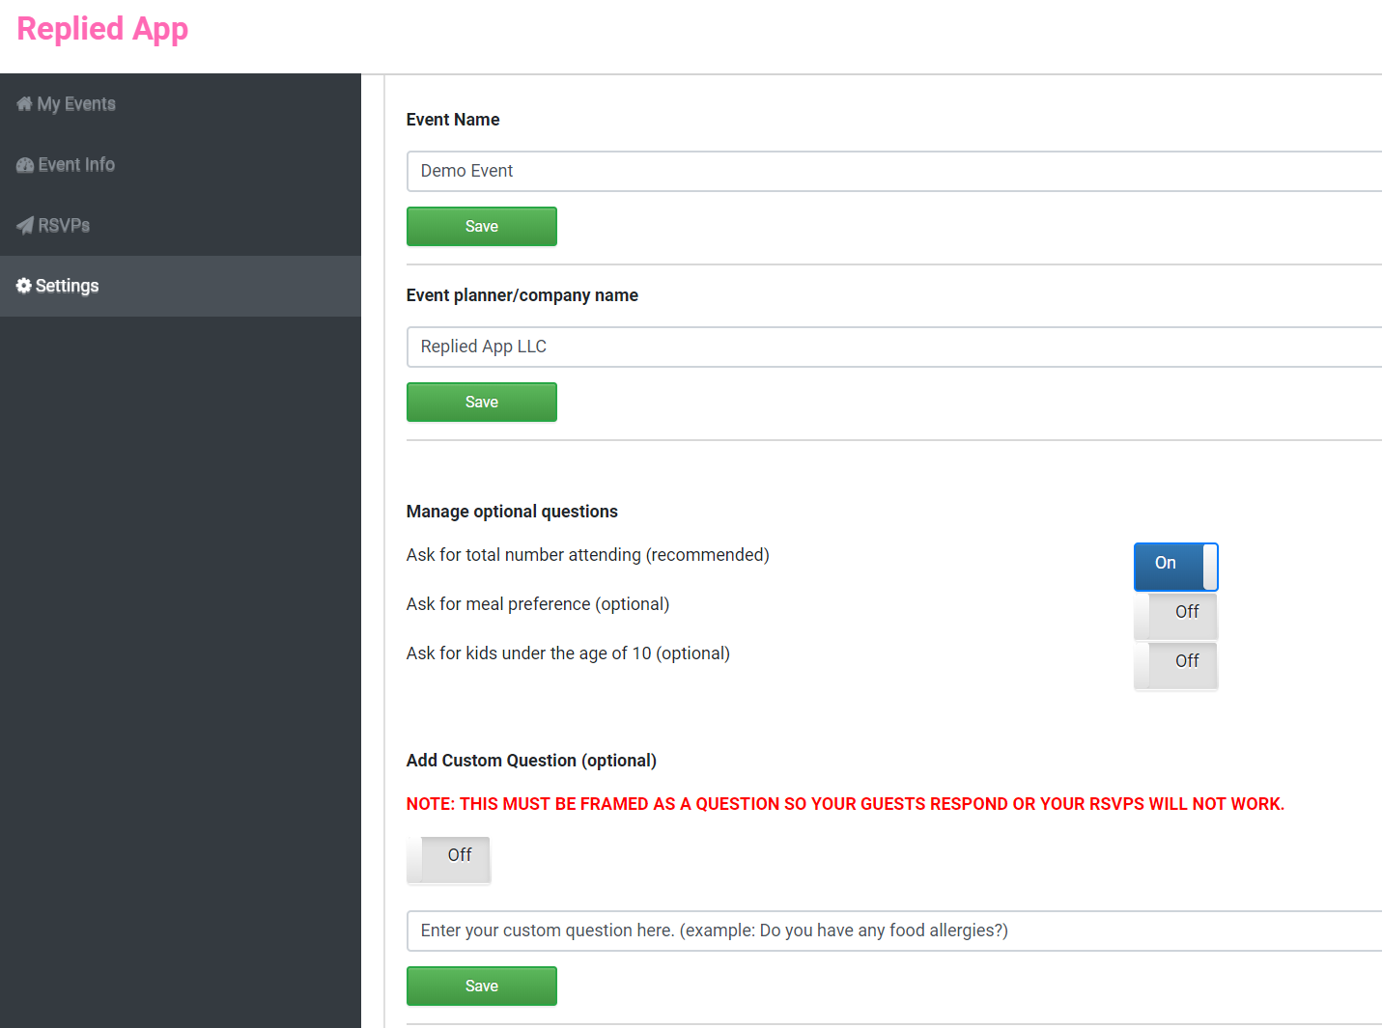1382x1028 pixels.
Task: Click the gear icon beside Settings
Action: (22, 286)
